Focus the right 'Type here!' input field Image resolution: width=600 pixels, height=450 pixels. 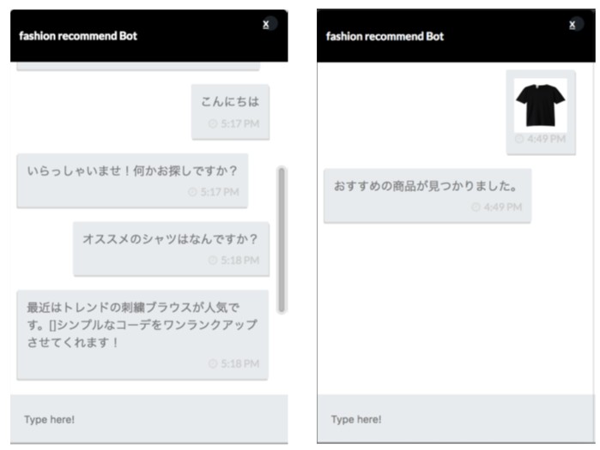(456, 419)
